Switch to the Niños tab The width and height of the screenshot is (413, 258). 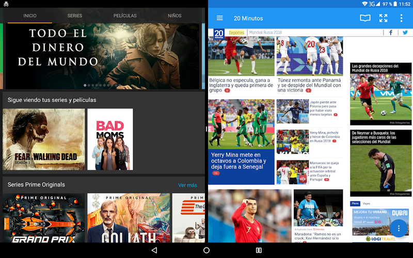coord(174,16)
